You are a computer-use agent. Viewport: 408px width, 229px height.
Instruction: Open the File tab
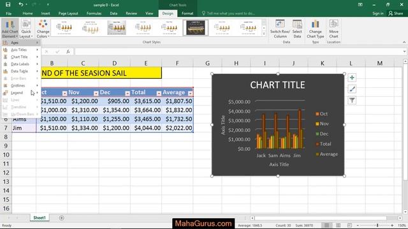coord(8,13)
